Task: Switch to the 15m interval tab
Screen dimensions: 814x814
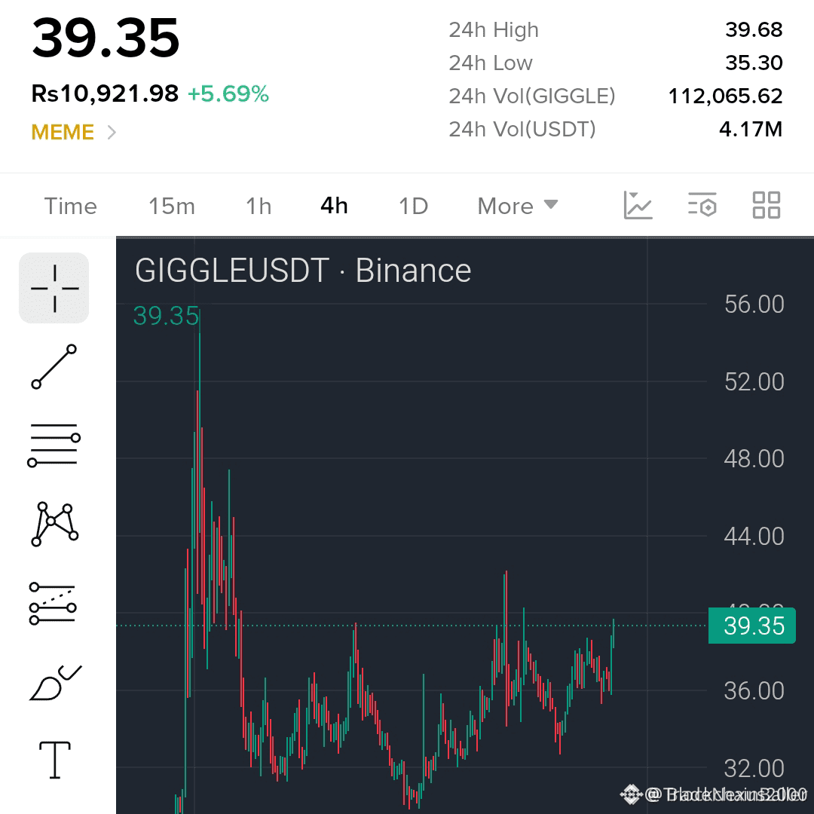Action: pos(172,206)
